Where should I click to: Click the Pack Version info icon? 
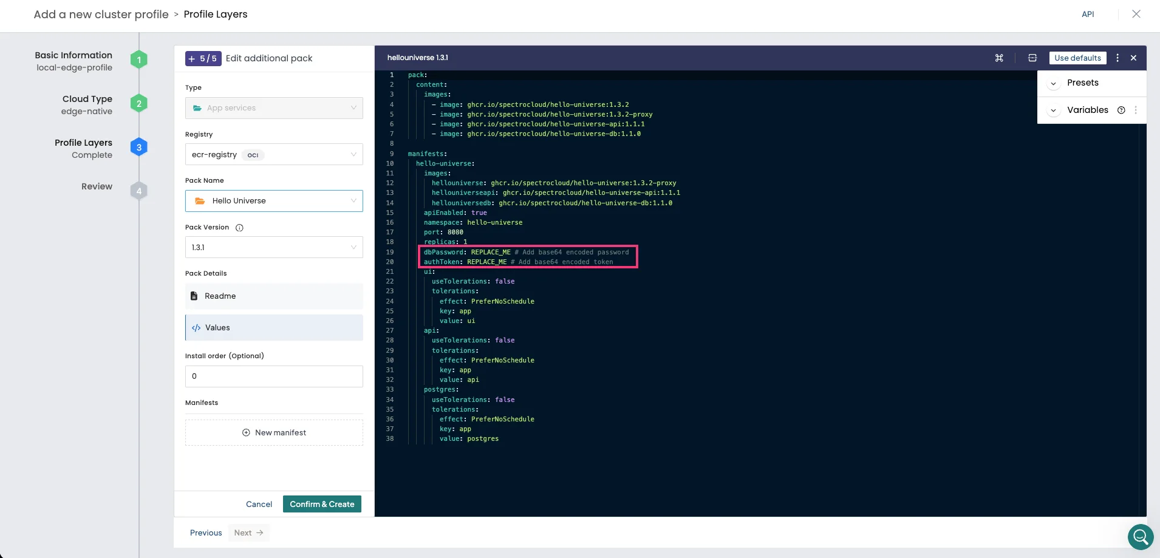[x=238, y=228]
